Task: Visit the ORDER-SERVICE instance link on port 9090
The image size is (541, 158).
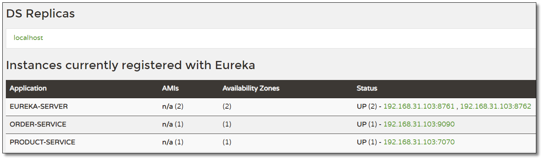Action: coord(419,124)
